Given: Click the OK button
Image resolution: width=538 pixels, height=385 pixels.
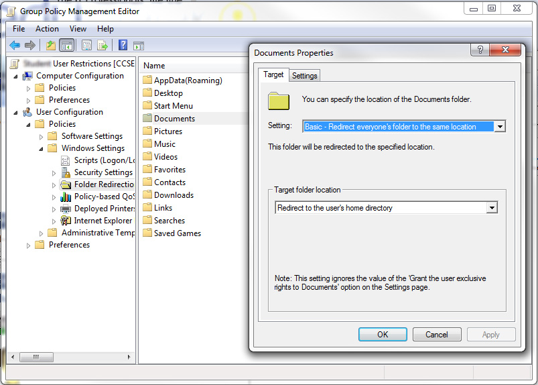Looking at the screenshot, I should 383,335.
